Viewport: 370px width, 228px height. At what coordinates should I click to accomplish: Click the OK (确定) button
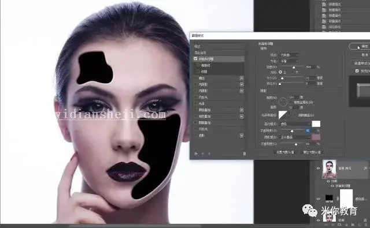coord(360,46)
